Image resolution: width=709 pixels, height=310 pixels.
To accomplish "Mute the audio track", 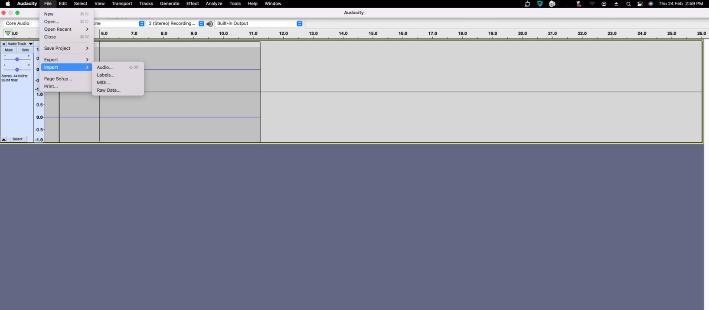I will 9,50.
